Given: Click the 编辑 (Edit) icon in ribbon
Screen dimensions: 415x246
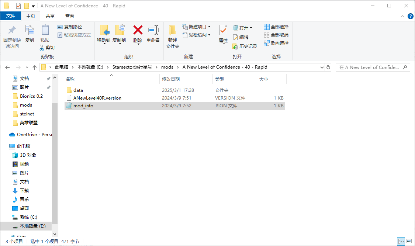Looking at the screenshot, I should (240, 37).
